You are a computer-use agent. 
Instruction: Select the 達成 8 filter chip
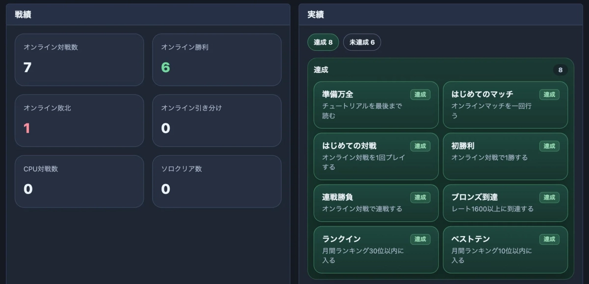pyautogui.click(x=323, y=42)
